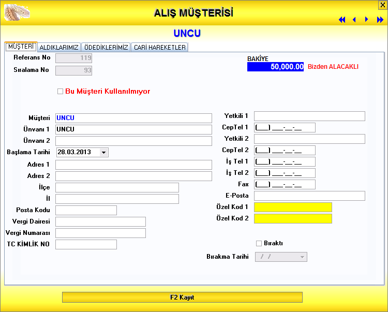Open the ÖDEDİKLERİMİZ tab
This screenshot has width=388, height=312.
pyautogui.click(x=106, y=47)
